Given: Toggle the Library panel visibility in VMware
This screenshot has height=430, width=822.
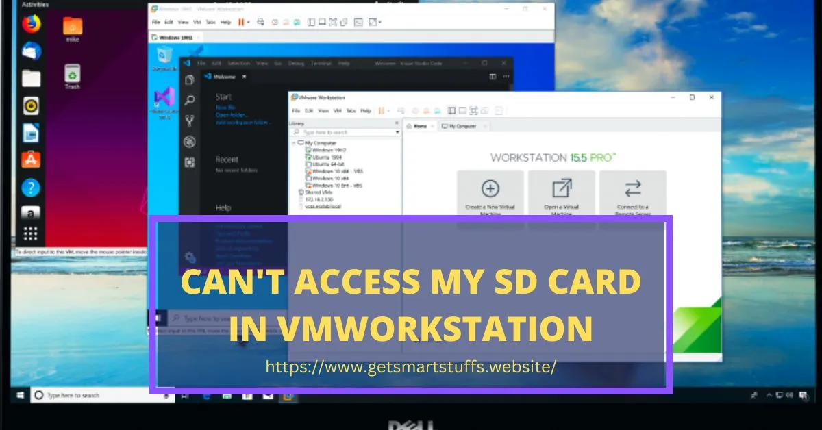Looking at the screenshot, I should [x=451, y=110].
